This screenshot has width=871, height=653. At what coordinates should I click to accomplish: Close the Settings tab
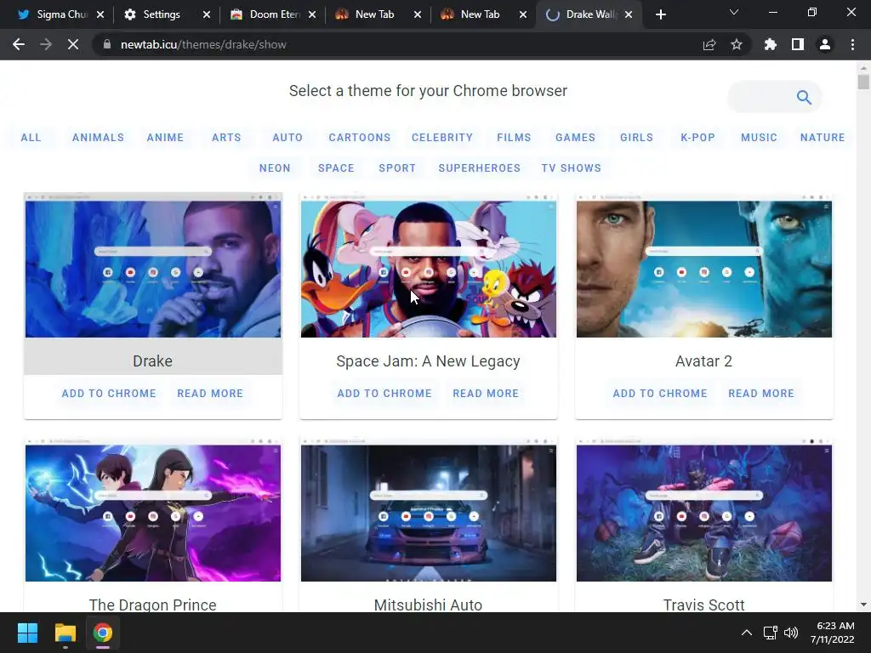coord(206,14)
